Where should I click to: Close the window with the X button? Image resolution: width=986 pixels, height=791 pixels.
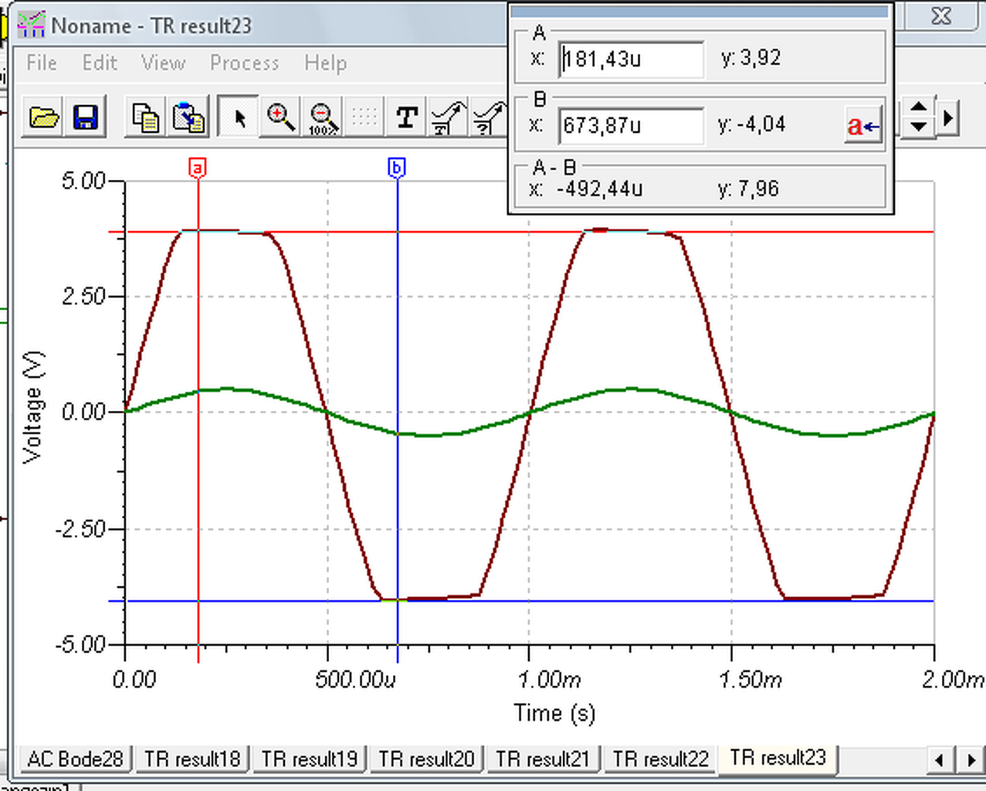click(941, 15)
